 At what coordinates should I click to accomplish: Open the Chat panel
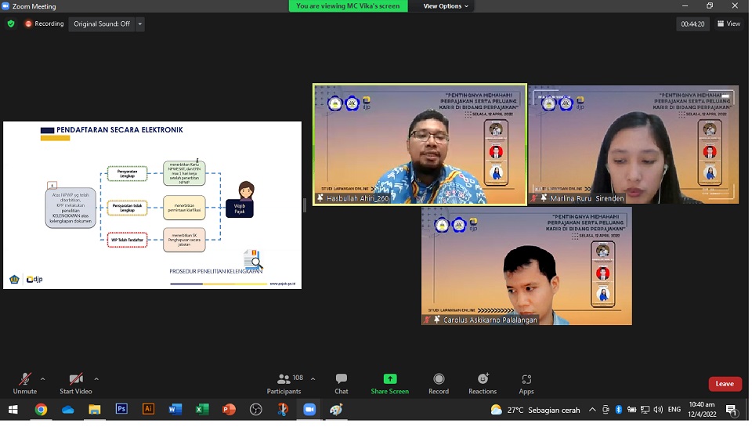point(342,383)
